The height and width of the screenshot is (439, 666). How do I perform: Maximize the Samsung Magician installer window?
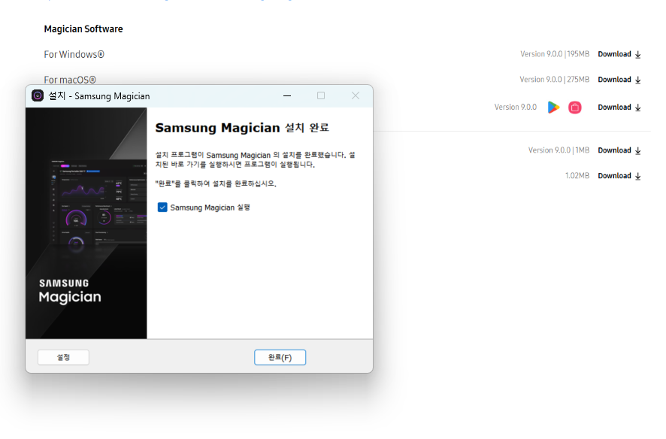pos(321,96)
